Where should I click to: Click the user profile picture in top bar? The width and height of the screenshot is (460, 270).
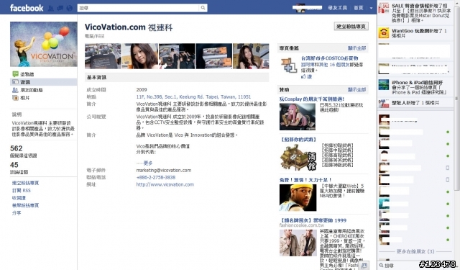301,8
